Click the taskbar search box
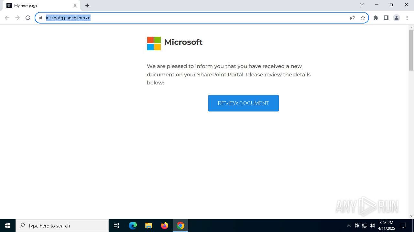Screen dimensions: 414x232 click(x=62, y=226)
